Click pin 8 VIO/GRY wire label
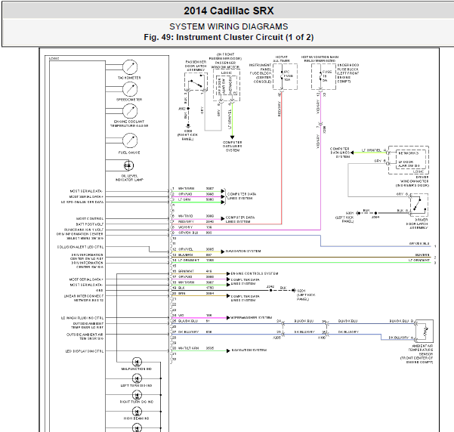 tap(185, 227)
